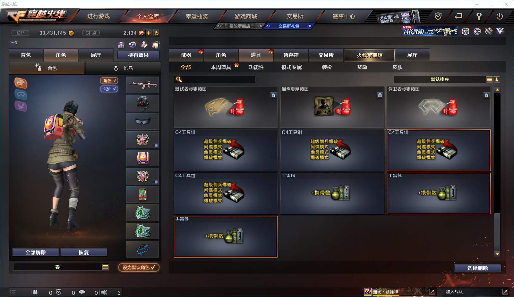Click the power exit icon

pos(500,16)
